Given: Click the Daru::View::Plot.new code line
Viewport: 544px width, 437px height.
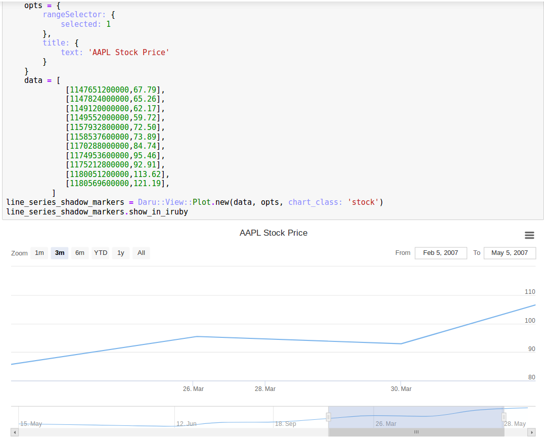Looking at the screenshot, I should (x=195, y=202).
